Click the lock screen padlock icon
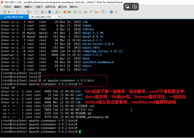The width and height of the screenshot is (194, 138). tap(80, 12)
